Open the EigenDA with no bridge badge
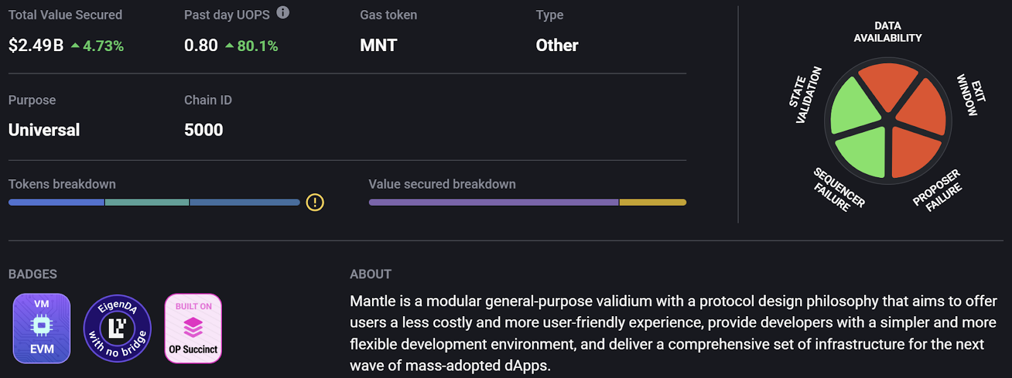1012x378 pixels. pos(117,328)
